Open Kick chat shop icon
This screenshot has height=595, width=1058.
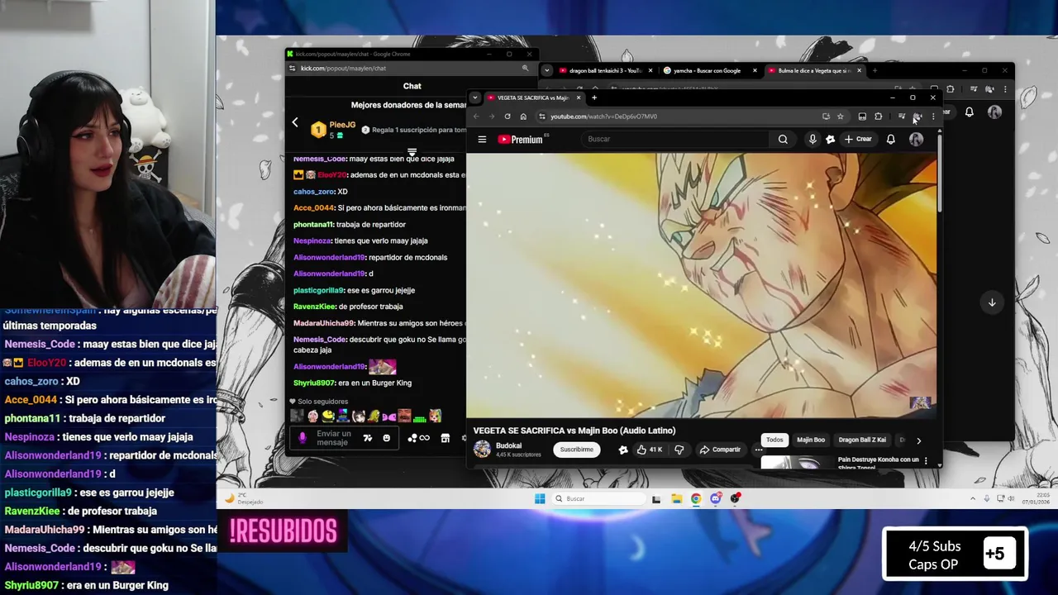point(446,438)
